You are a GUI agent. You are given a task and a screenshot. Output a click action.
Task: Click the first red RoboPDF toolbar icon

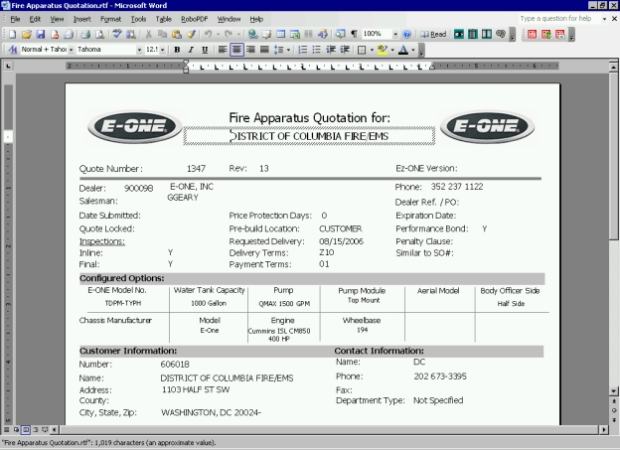(533, 35)
